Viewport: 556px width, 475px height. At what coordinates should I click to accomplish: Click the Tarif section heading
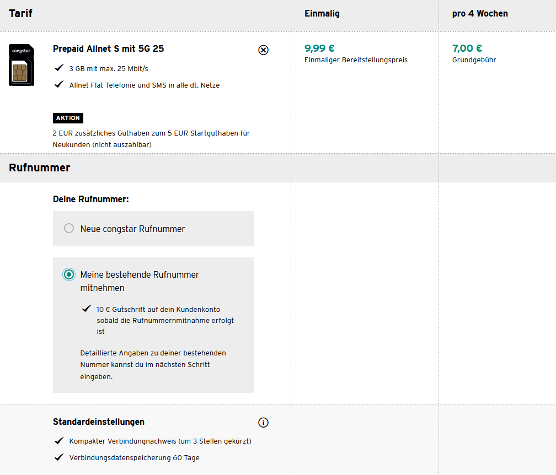tap(21, 13)
